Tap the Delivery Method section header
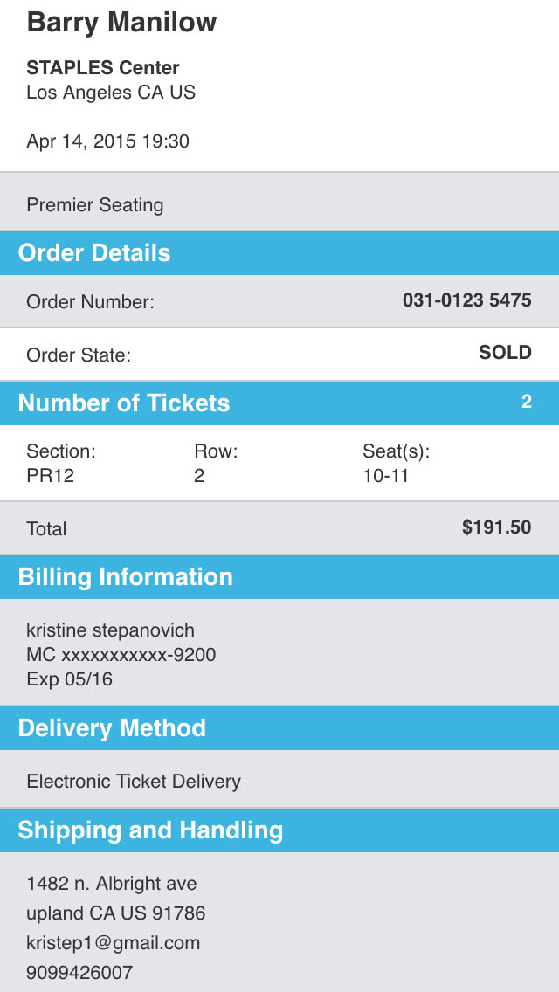 point(112,728)
